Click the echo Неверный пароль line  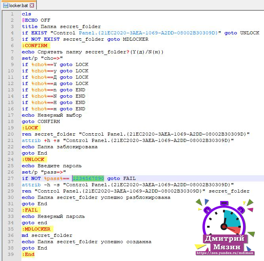tap(53, 216)
